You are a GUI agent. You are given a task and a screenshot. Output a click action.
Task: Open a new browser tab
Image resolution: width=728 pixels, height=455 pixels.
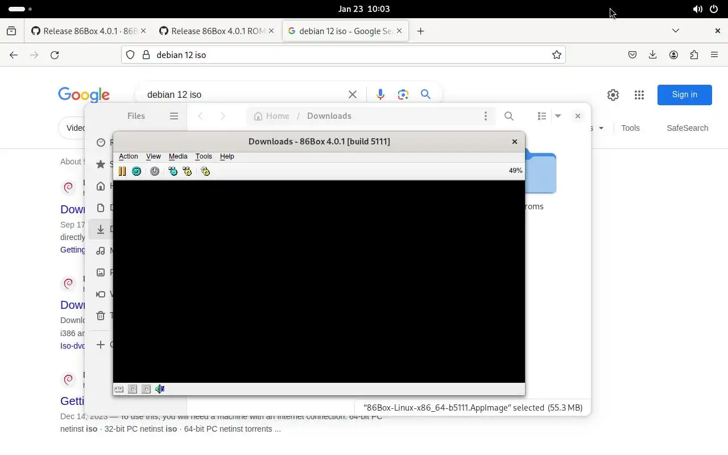[420, 31]
